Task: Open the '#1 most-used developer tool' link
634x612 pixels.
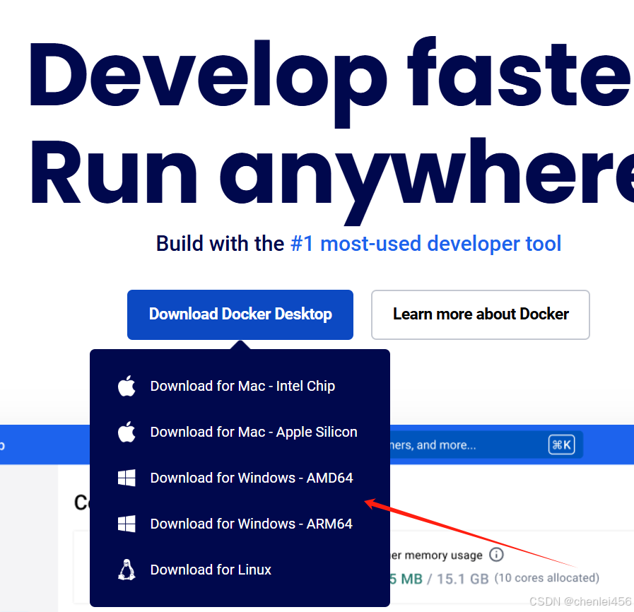Action: click(425, 243)
